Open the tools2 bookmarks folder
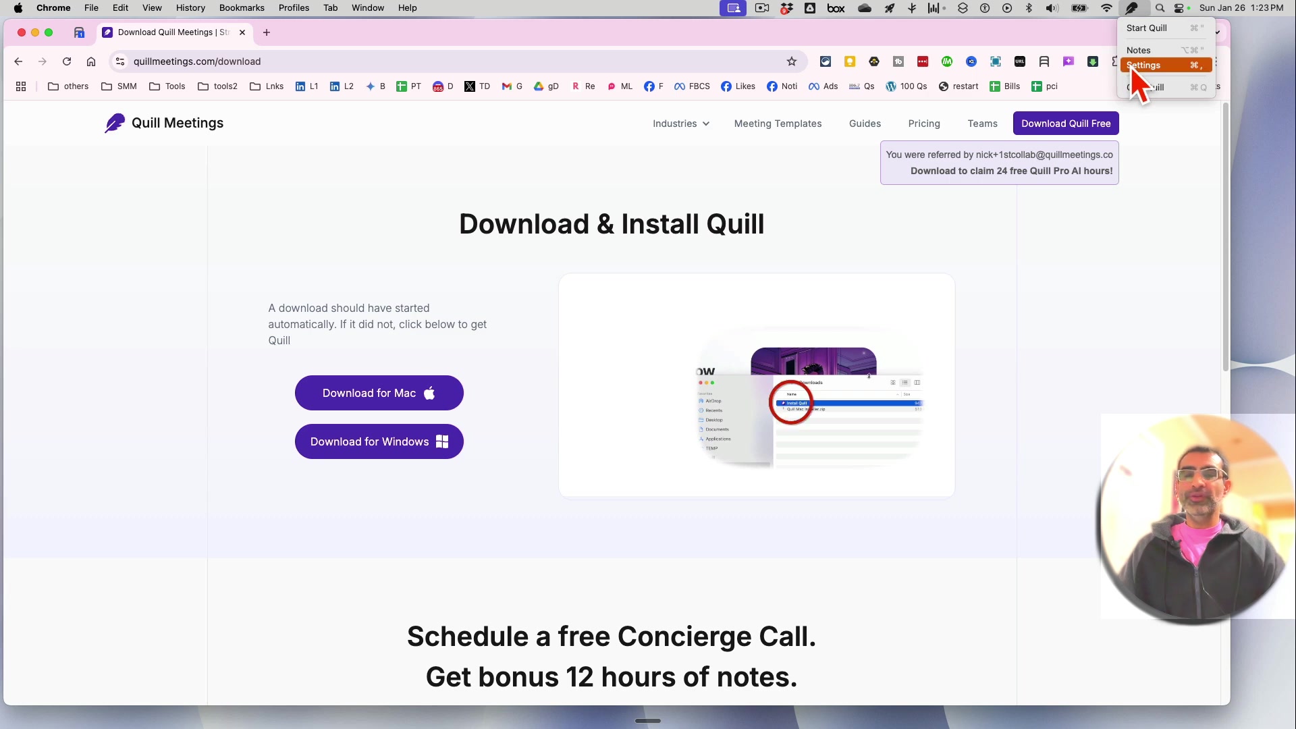This screenshot has height=729, width=1296. point(217,86)
